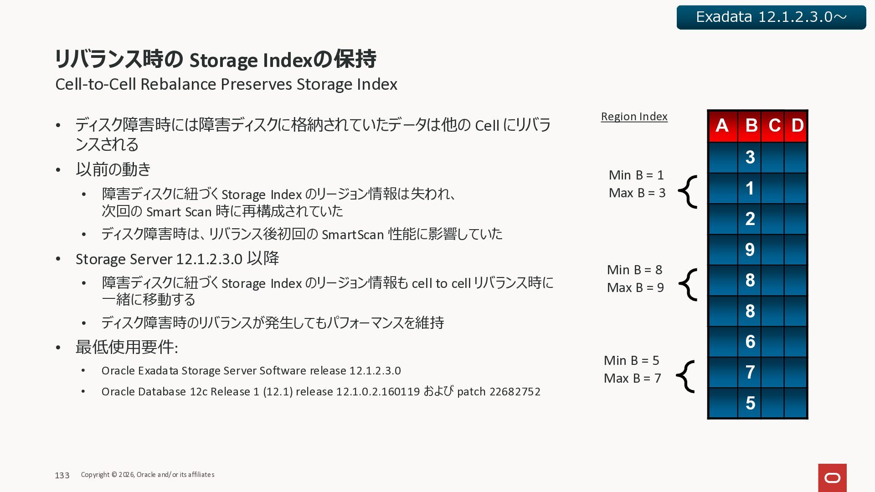The width and height of the screenshot is (875, 492).
Task: Click the cell containing value 3
Action: pos(750,157)
